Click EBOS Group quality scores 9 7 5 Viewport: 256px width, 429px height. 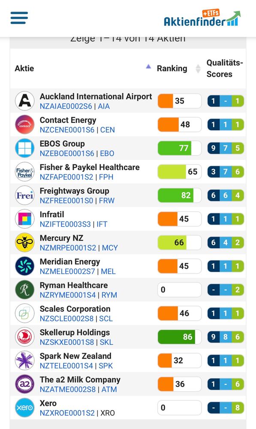pyautogui.click(x=226, y=148)
